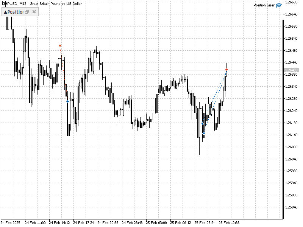Screen dimensions: 303x227
Task: Close the Position Sizer panel with the X
Action: 34,12
